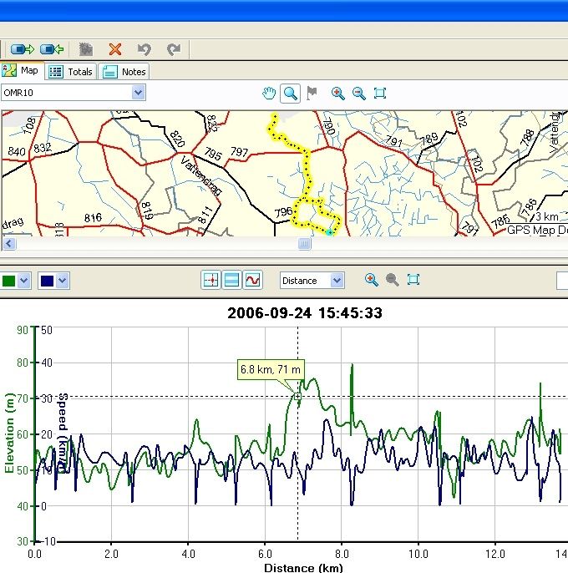Open the OMR10 track dropdown

point(139,93)
